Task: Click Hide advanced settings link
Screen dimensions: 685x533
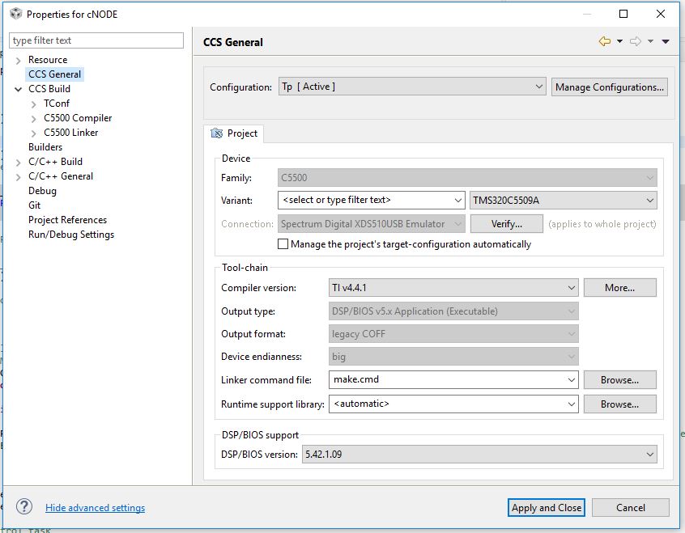Action: [95, 508]
